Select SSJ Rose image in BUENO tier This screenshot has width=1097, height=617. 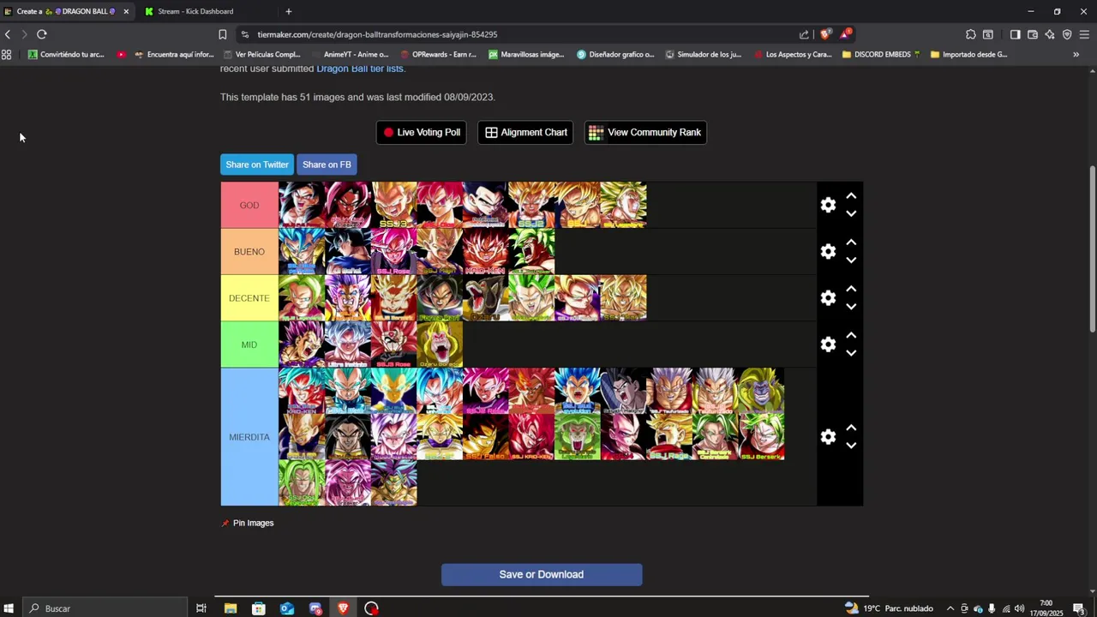pos(394,251)
